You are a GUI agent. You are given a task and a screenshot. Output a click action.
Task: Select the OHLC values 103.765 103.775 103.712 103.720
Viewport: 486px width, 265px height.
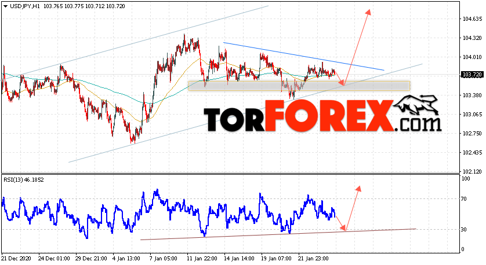pyautogui.click(x=84, y=6)
